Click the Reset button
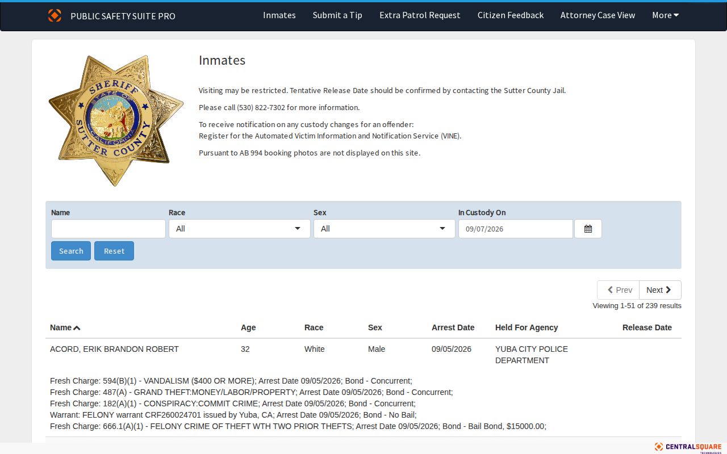 pyautogui.click(x=114, y=251)
